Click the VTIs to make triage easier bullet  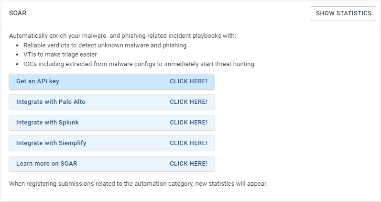pyautogui.click(x=60, y=55)
